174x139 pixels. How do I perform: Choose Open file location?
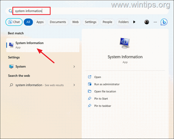[x=105, y=91]
